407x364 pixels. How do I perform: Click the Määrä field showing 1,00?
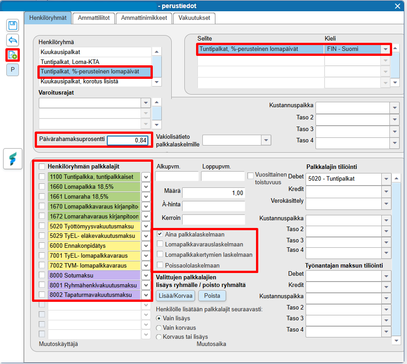point(214,193)
